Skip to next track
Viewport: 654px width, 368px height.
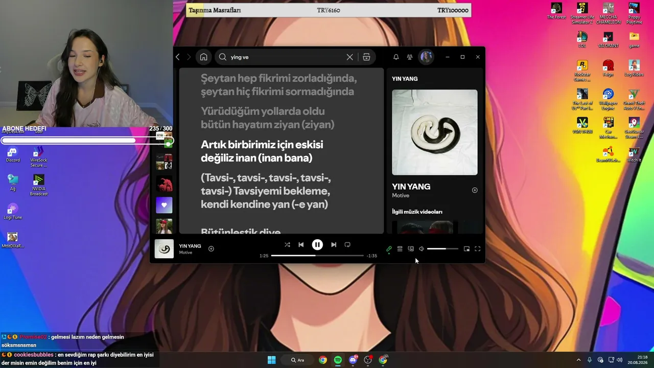pyautogui.click(x=334, y=245)
